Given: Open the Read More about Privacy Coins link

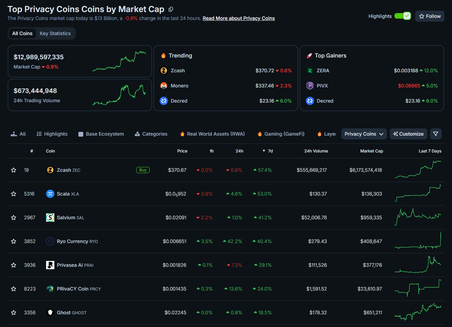Looking at the screenshot, I should 239,18.
